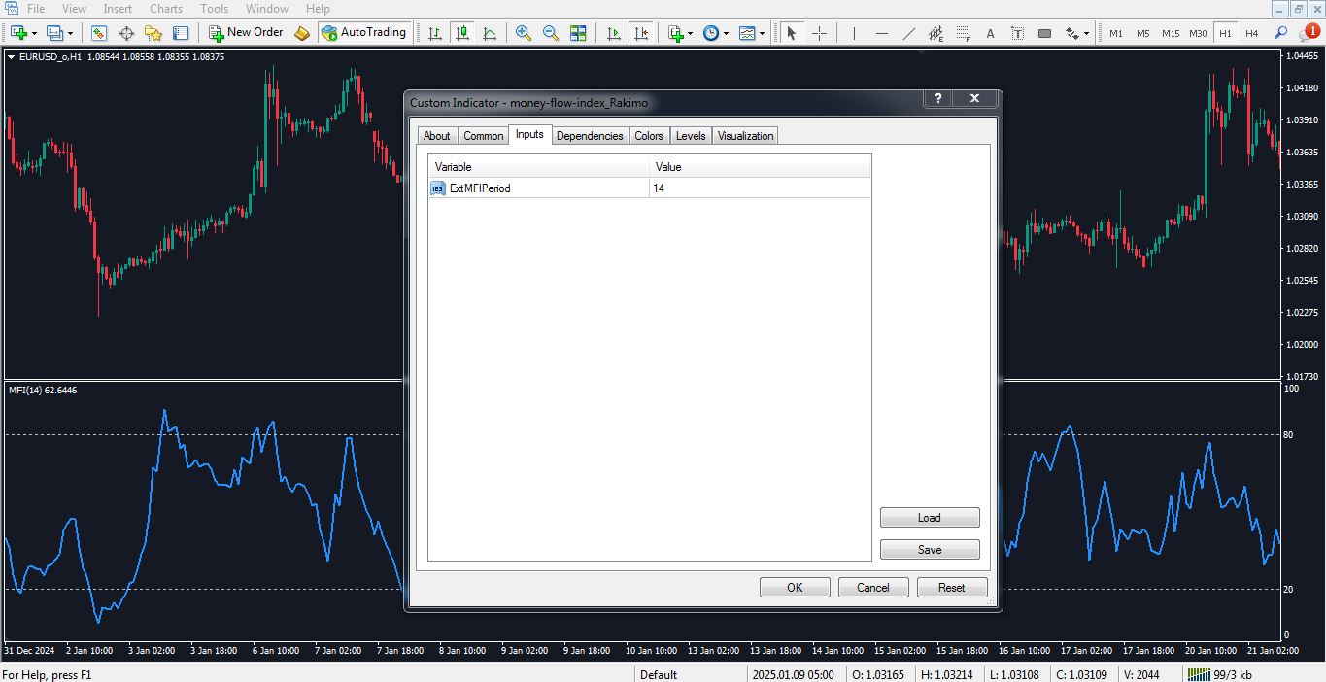This screenshot has height=682, width=1326.
Task: Zoom in on the chart
Action: coord(524,33)
